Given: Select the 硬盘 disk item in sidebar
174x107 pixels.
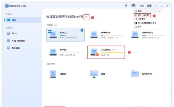Looking at the screenshot, I should [23, 20].
